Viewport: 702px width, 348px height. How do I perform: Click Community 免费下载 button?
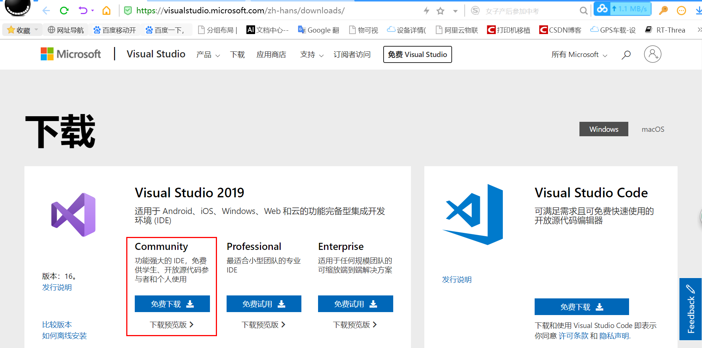[x=172, y=304]
